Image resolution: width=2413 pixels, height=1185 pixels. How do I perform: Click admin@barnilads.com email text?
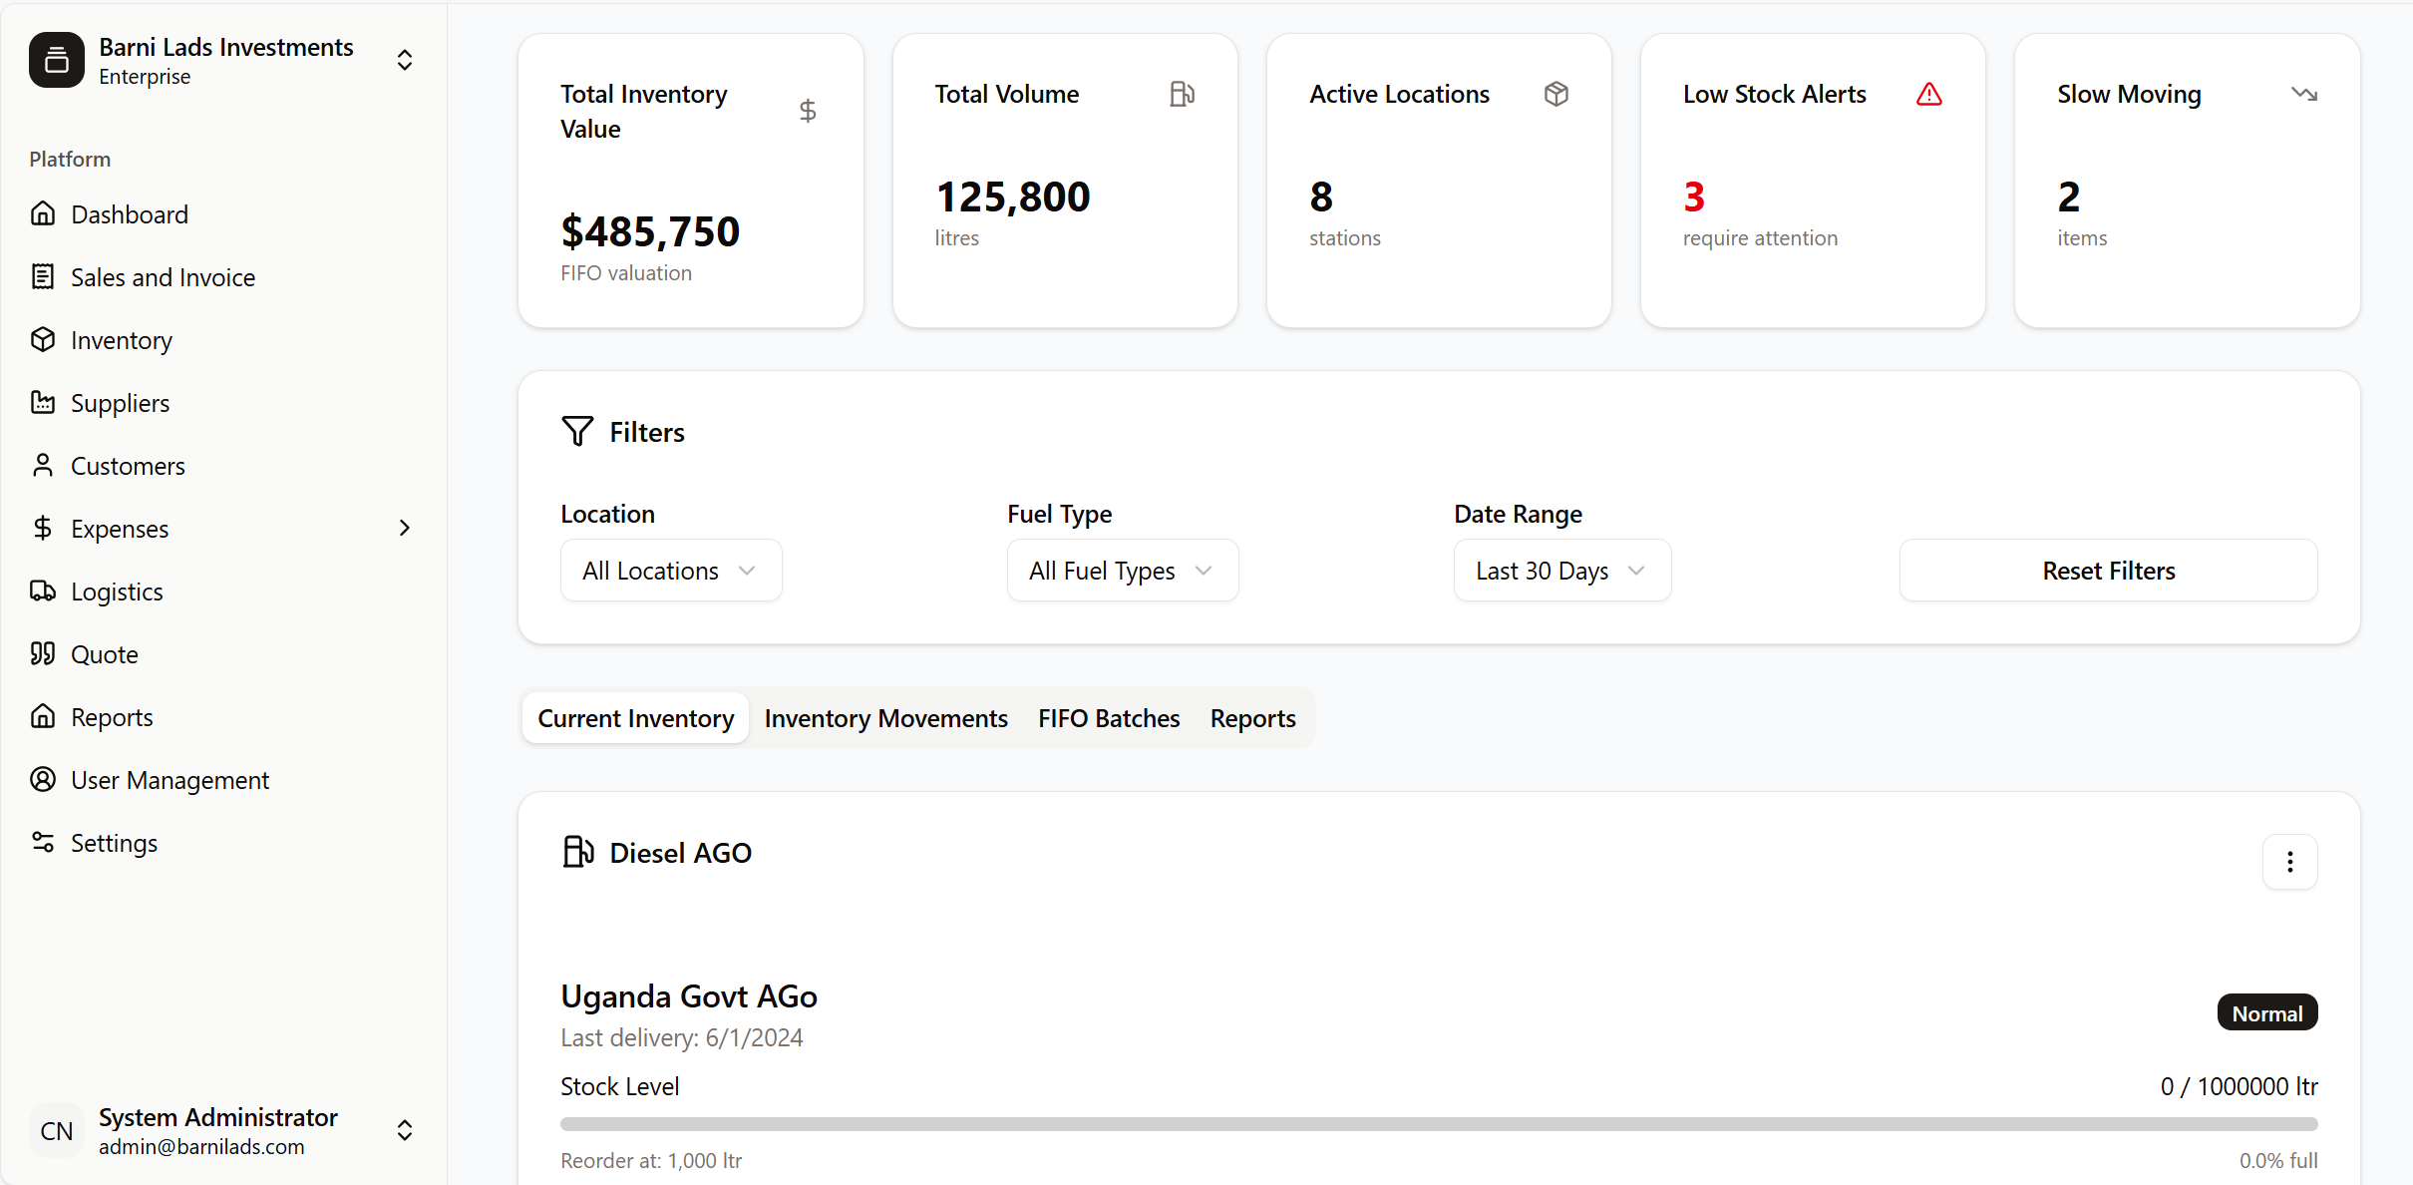[x=201, y=1146]
